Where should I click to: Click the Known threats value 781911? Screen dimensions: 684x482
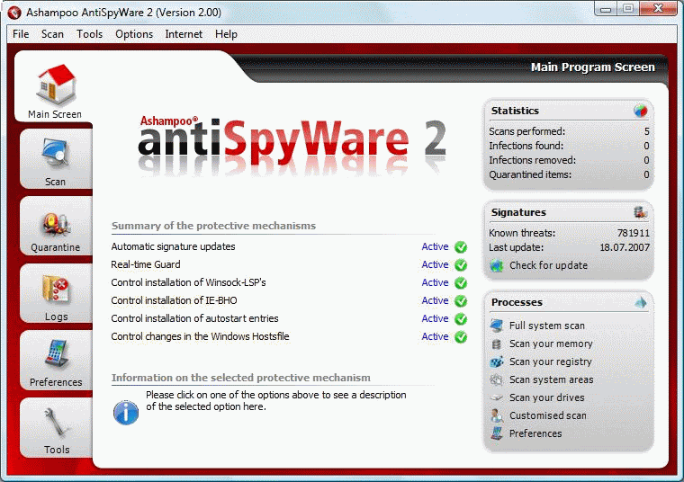pyautogui.click(x=634, y=233)
